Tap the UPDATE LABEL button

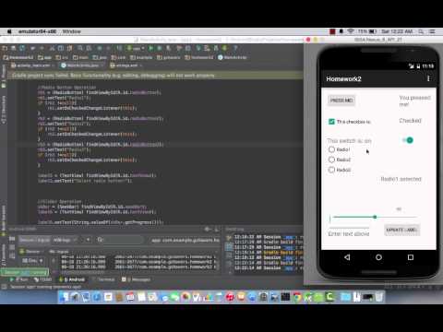click(401, 230)
